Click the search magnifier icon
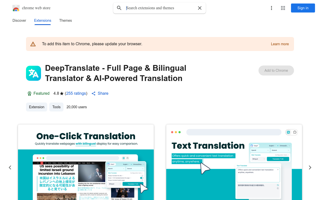 click(119, 8)
